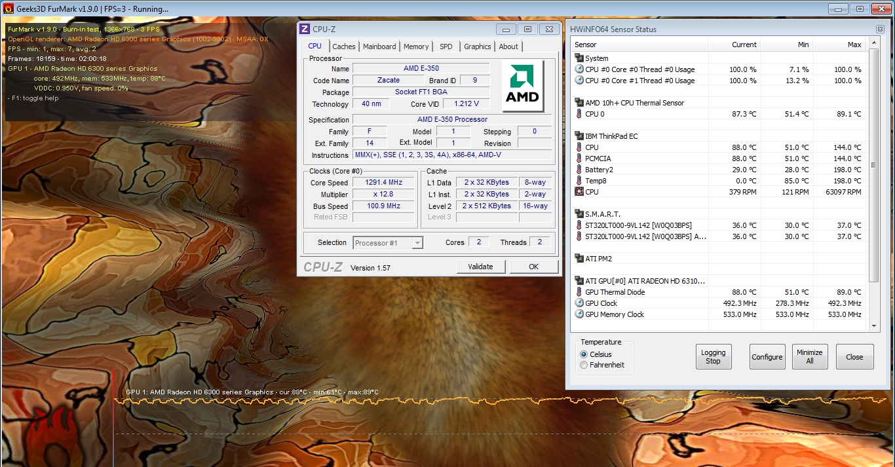Screen dimensions: 895x467
Task: Click GPU Clock row clock icon
Action: coord(579,303)
